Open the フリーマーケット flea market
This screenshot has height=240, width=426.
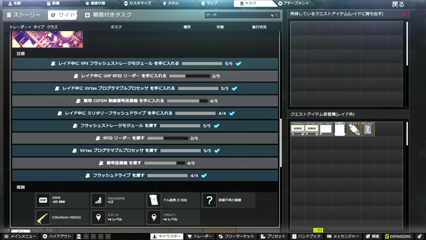(x=236, y=237)
